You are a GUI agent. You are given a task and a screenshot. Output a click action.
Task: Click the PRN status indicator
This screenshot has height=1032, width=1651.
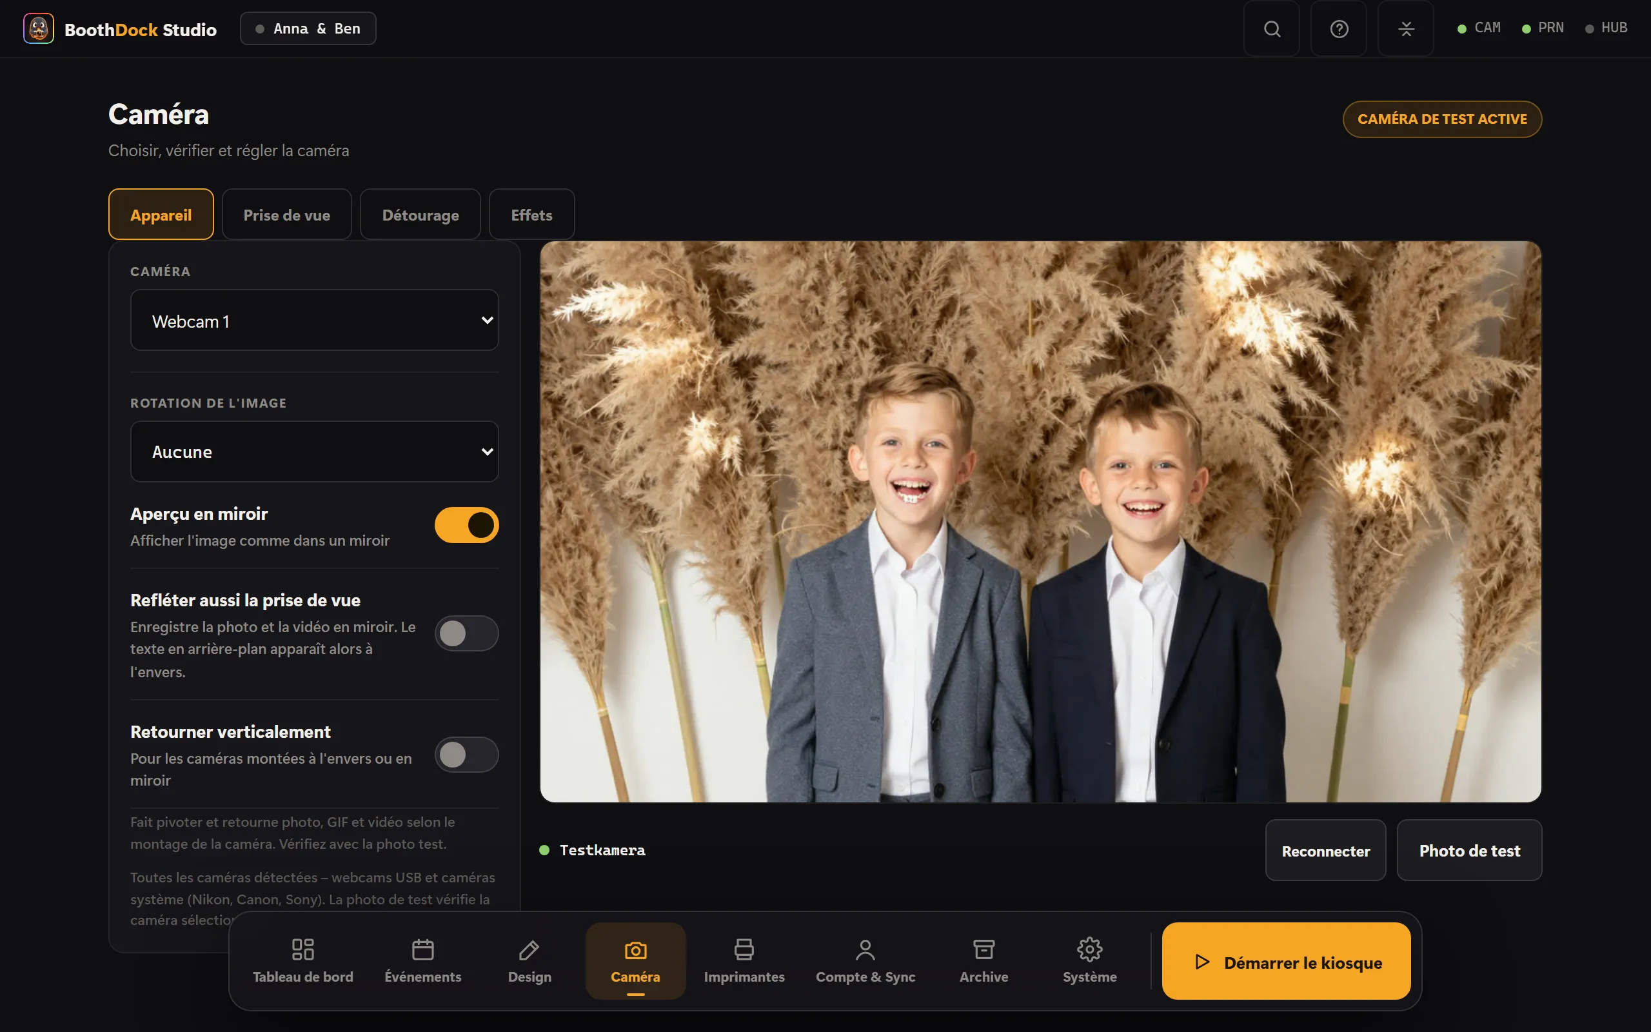point(1543,28)
